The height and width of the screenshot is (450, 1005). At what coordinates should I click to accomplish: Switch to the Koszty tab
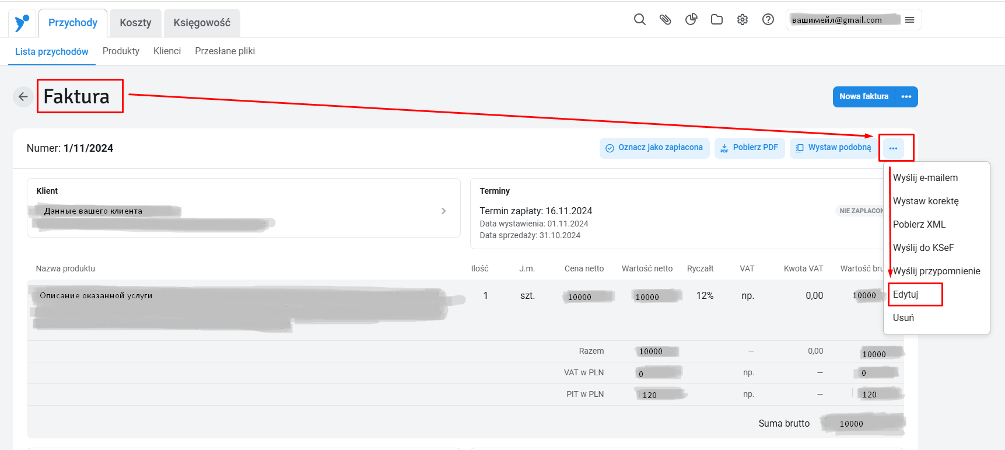click(135, 23)
